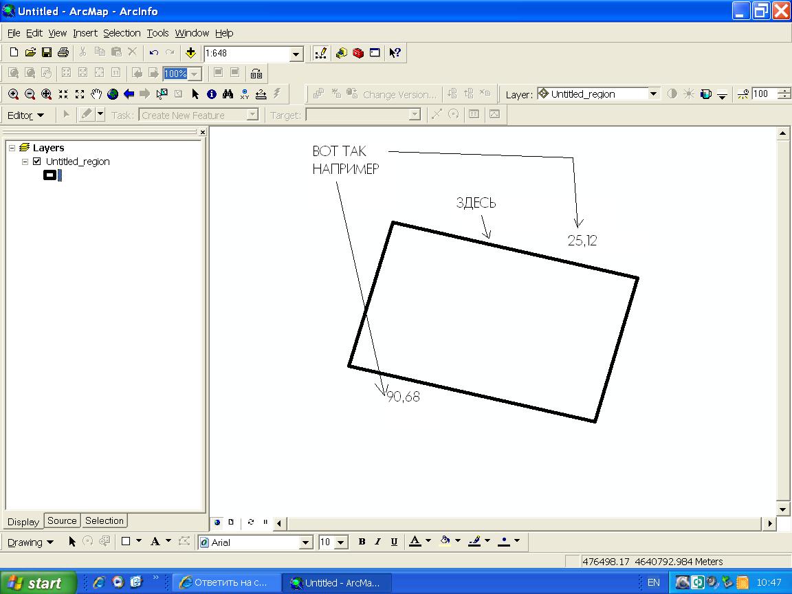Viewport: 792px width, 594px height.
Task: Open the File menu
Action: click(14, 33)
